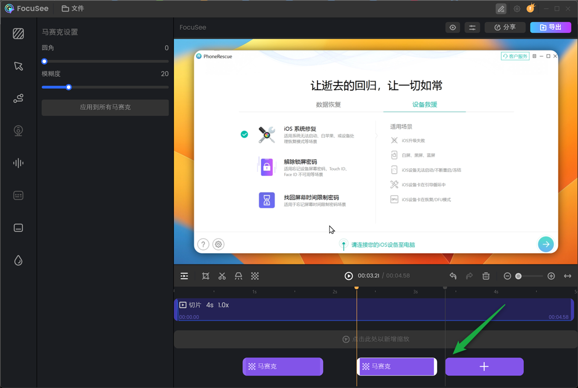Click the iOS升级失败 scenario text
The width and height of the screenshot is (578, 388).
coord(413,140)
